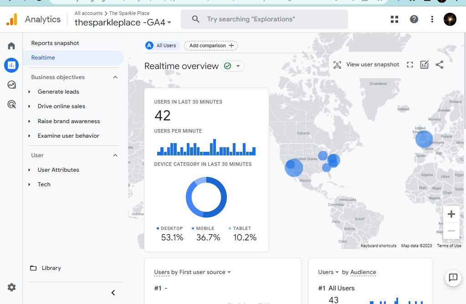The height and width of the screenshot is (304, 466).
Task: Click the Analytics search field
Action: (264, 19)
